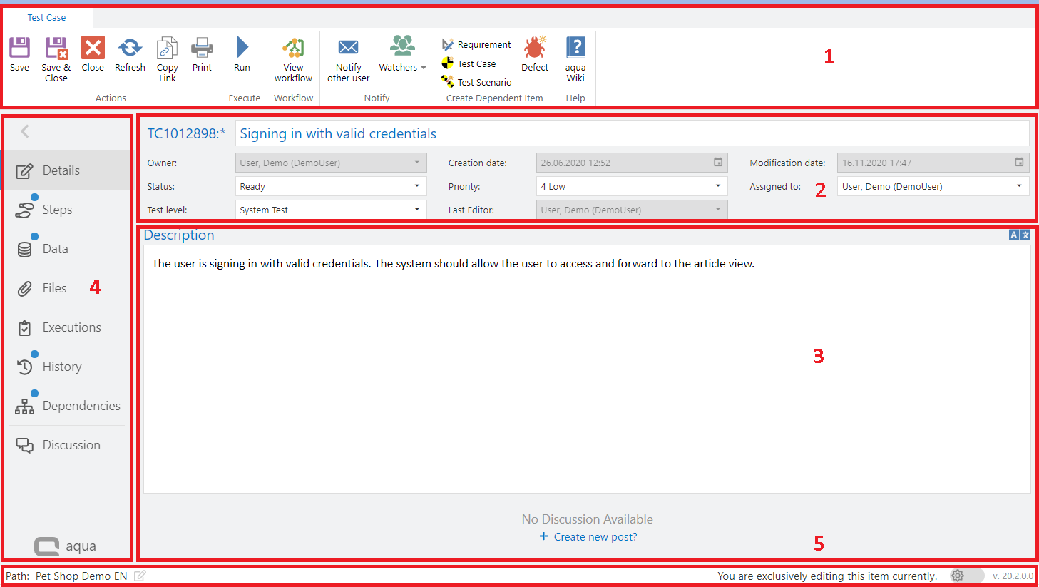Notify other user via envelope icon
Screen dimensions: 1039x587
point(348,49)
